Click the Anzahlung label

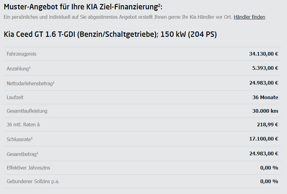point(19,69)
